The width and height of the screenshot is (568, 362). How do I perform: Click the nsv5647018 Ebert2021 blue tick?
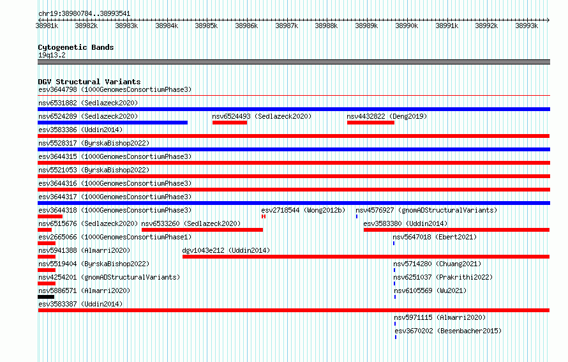coord(394,243)
